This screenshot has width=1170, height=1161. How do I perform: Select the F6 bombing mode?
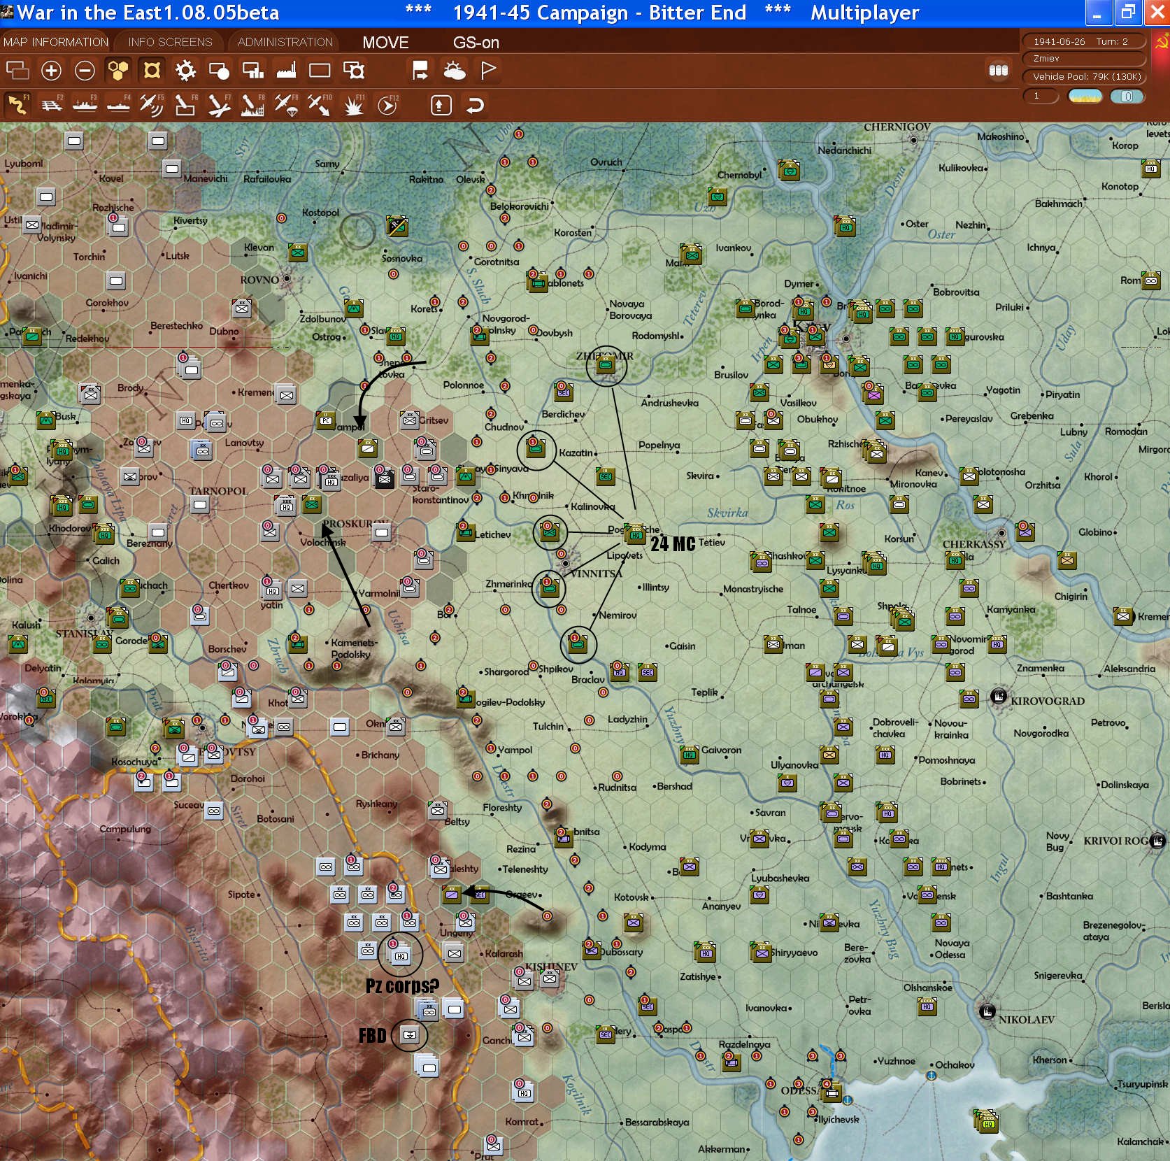pyautogui.click(x=185, y=105)
